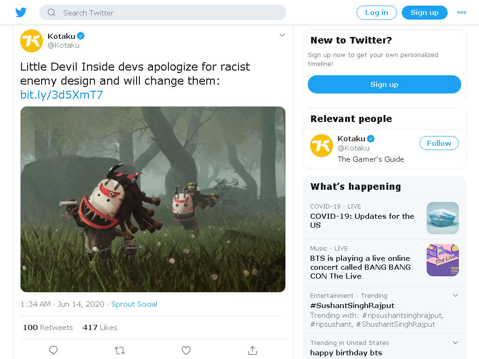The height and width of the screenshot is (359, 479).
Task: Follow Kotaku in Relevant people
Action: pyautogui.click(x=439, y=143)
